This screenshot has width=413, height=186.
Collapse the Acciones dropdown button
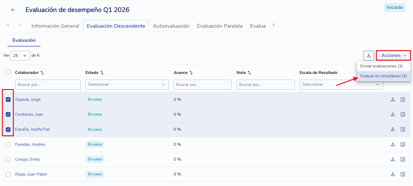point(393,55)
